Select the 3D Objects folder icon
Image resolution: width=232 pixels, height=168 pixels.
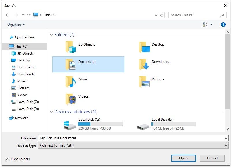click(x=70, y=47)
